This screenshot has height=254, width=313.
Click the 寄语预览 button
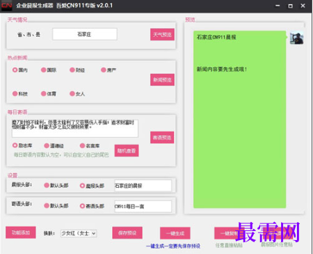click(x=162, y=138)
